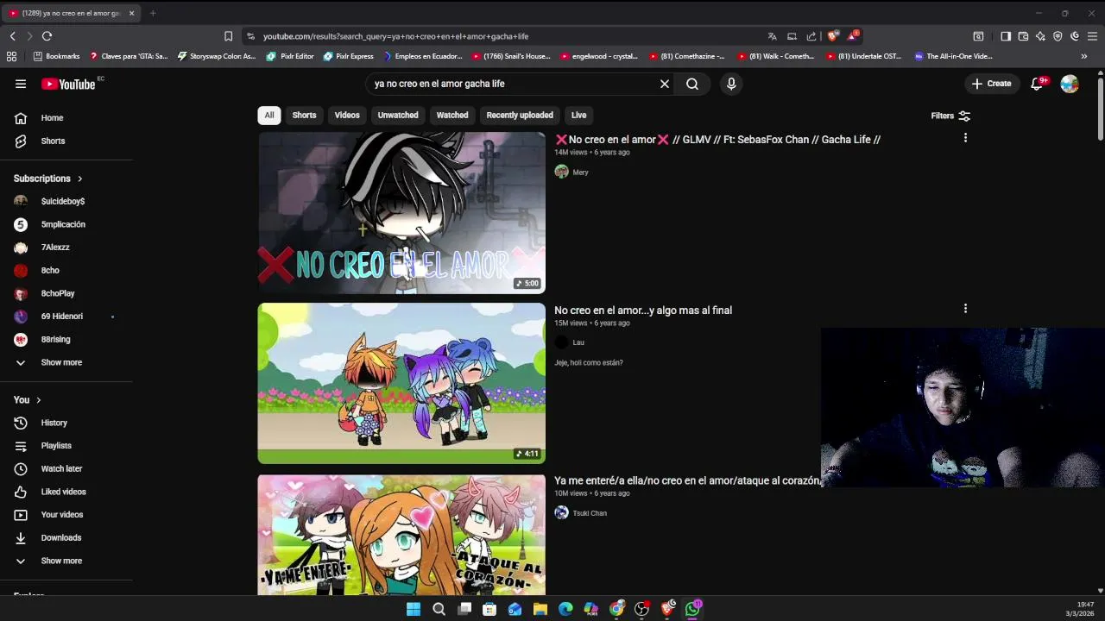
Task: Open the Lau channel link
Action: click(578, 342)
